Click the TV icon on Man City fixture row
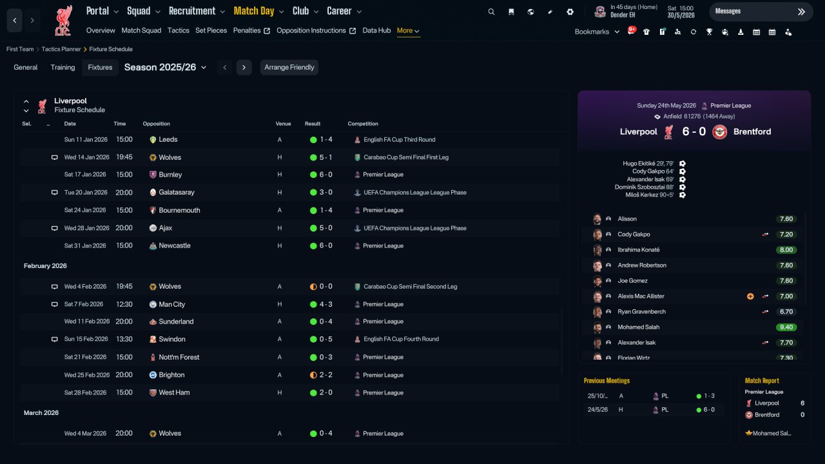825x464 pixels. 55,304
